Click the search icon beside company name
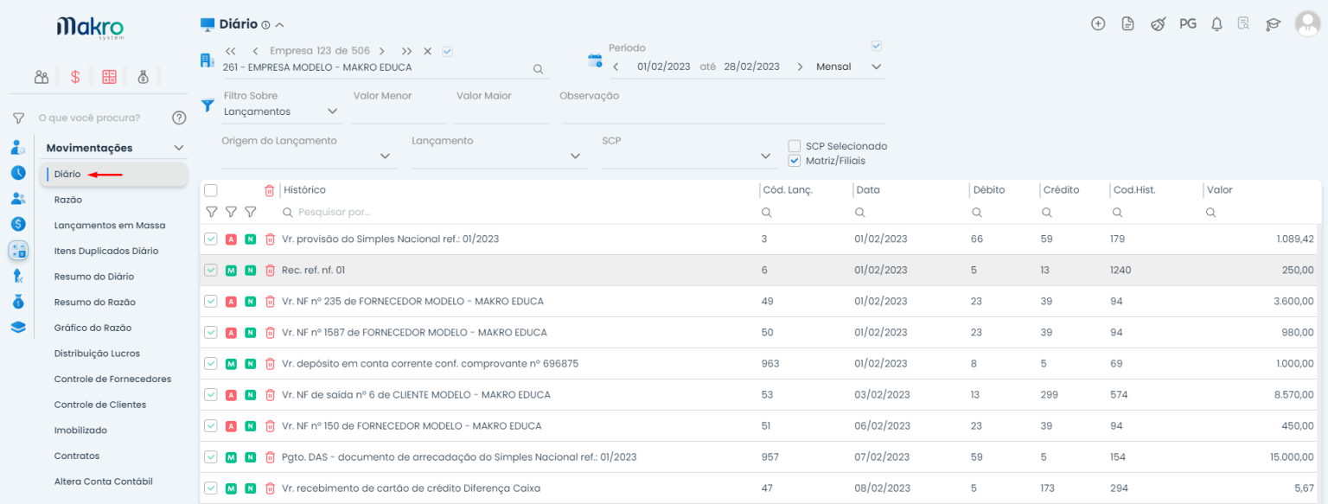 [x=538, y=68]
